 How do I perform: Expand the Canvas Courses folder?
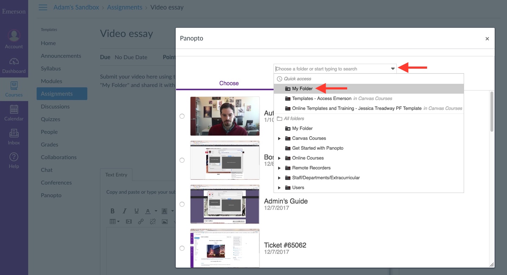click(x=280, y=138)
